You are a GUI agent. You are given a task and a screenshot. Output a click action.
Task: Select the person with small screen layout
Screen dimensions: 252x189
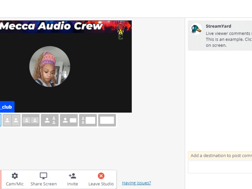click(x=69, y=120)
